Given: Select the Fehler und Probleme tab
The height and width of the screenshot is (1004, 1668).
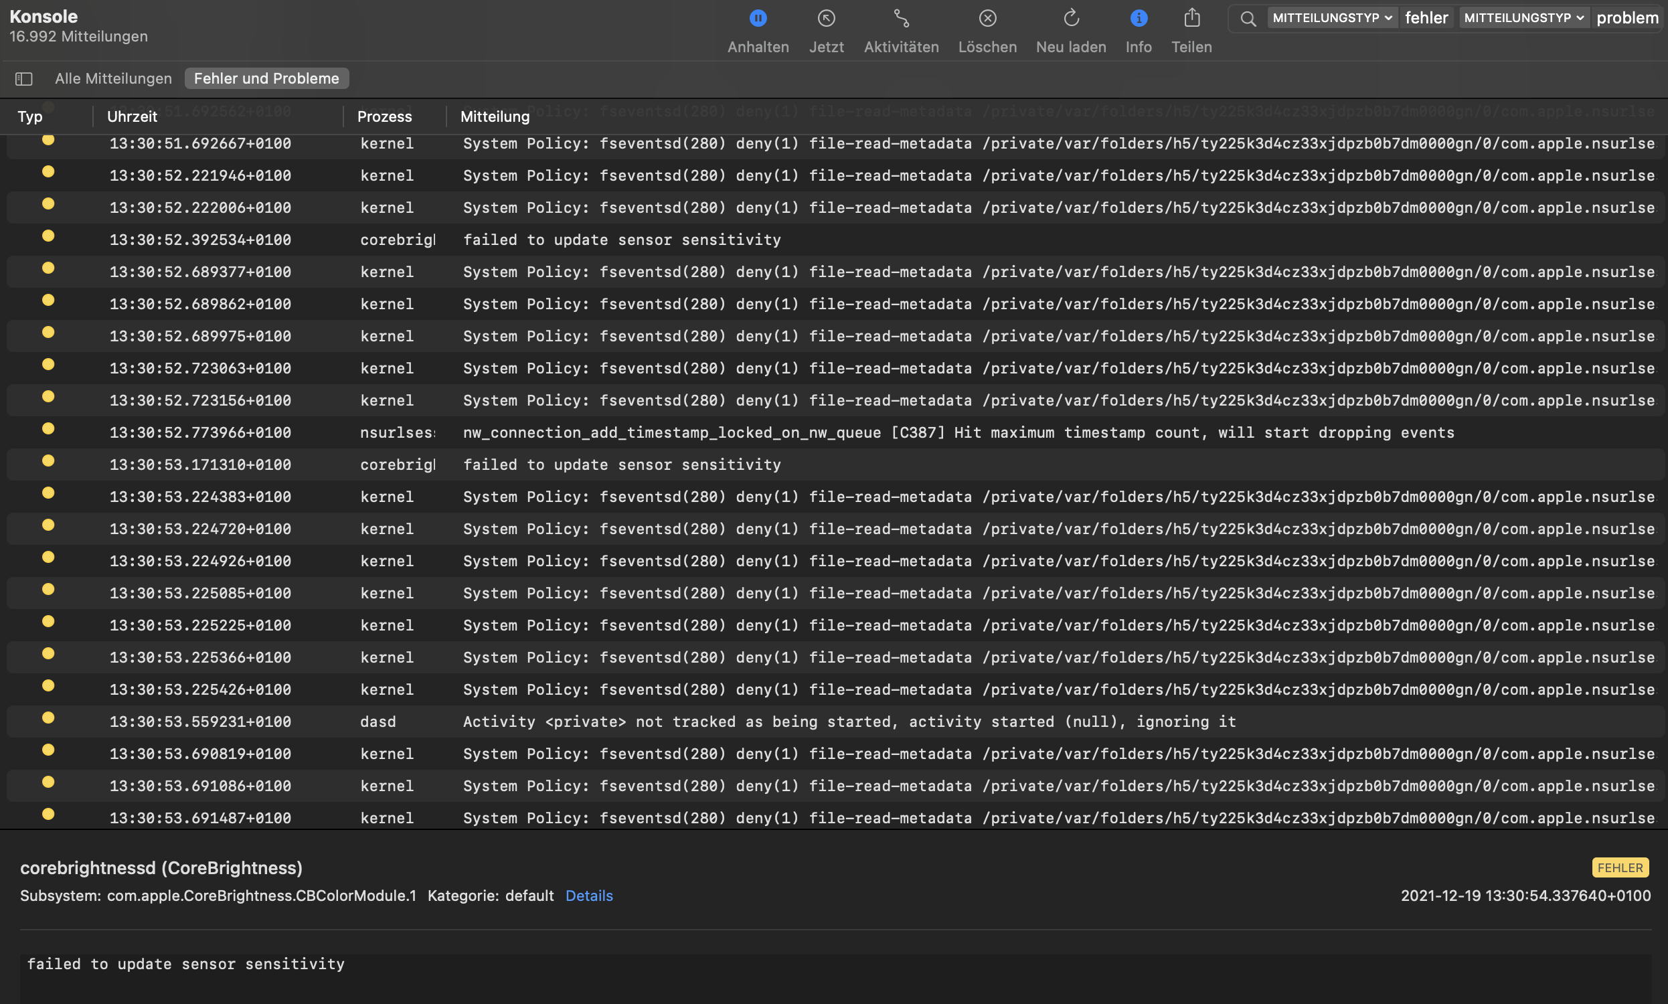Looking at the screenshot, I should (266, 78).
